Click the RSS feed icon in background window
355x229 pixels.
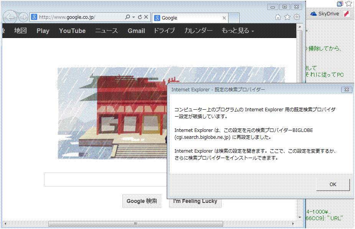tap(340, 4)
